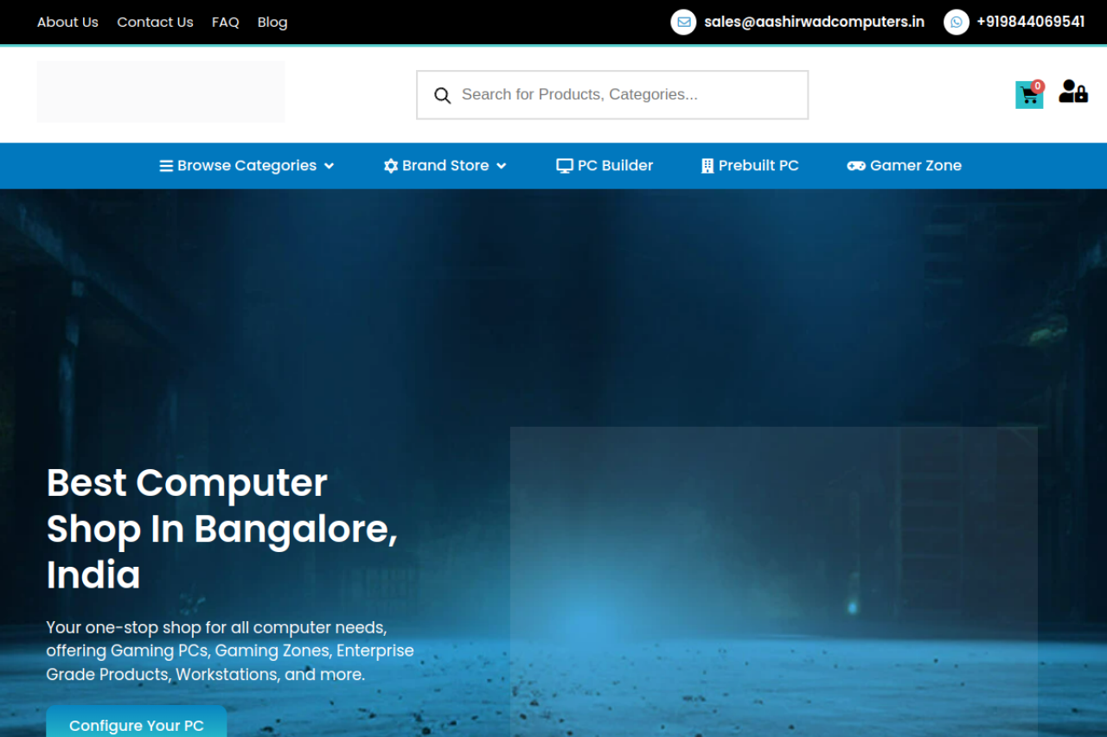1107x737 pixels.
Task: Click the sales email address link
Action: (x=814, y=22)
